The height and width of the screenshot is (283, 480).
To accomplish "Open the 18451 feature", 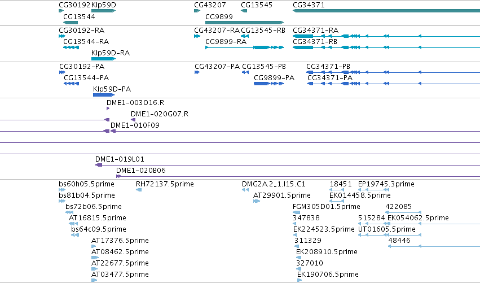I will pos(337,190).
